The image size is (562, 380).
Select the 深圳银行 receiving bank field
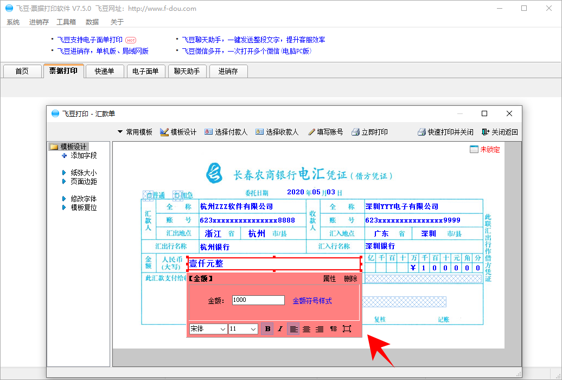tap(380, 246)
